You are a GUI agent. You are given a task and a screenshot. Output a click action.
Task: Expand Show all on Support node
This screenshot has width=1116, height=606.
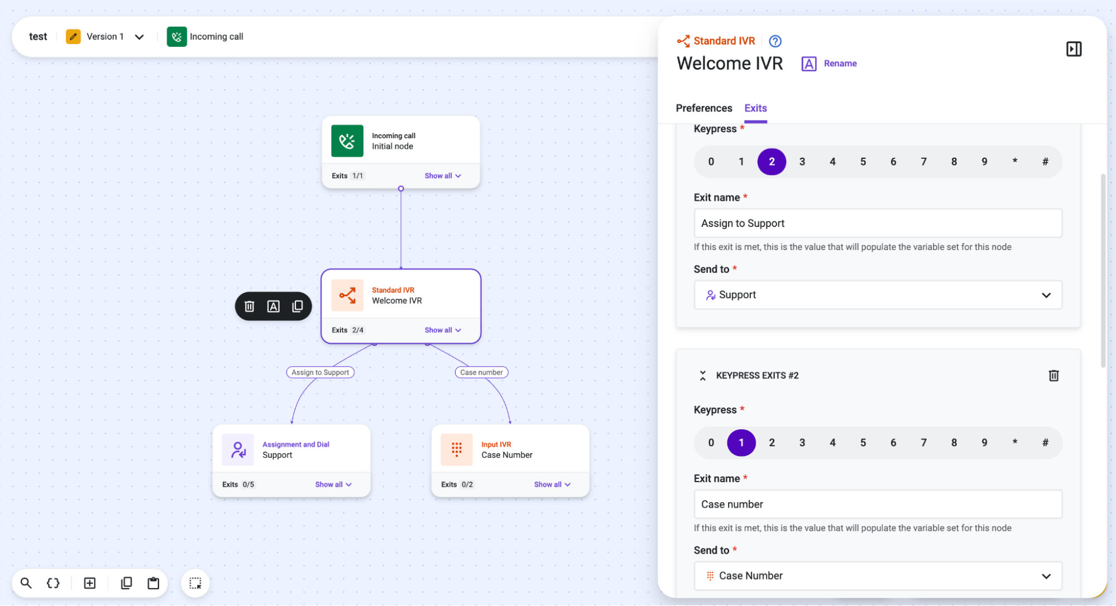[x=333, y=484]
